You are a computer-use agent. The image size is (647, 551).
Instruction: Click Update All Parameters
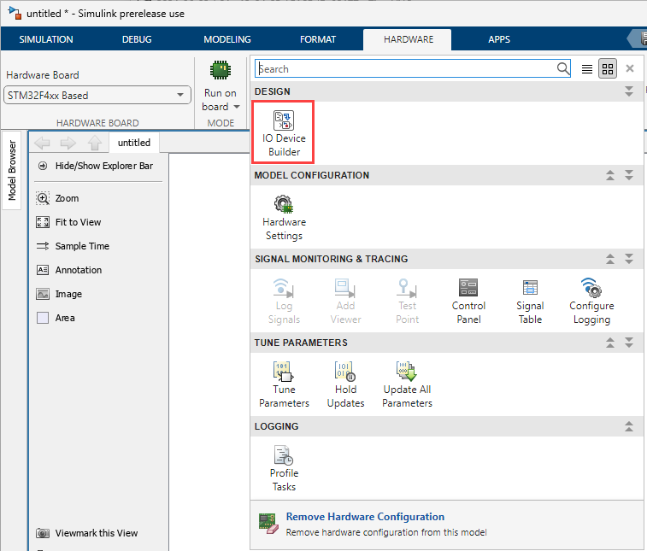coord(407,384)
